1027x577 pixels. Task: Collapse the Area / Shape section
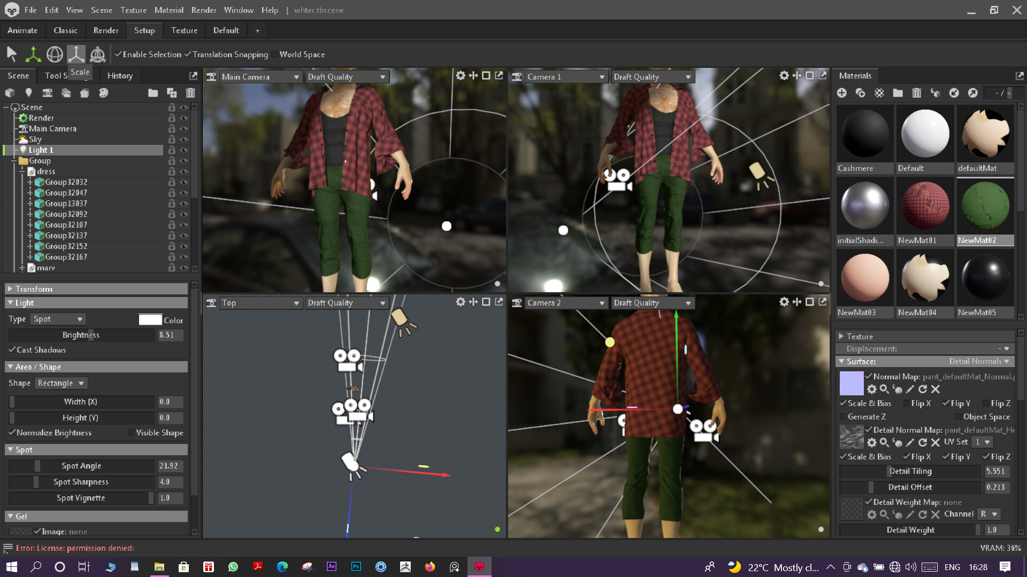tap(10, 367)
